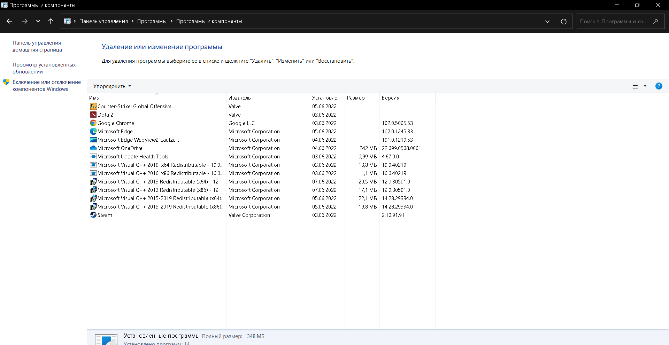Click Visual C++ 2010 x64 Redistributable icon
The height and width of the screenshot is (345, 669).
[x=93, y=165]
